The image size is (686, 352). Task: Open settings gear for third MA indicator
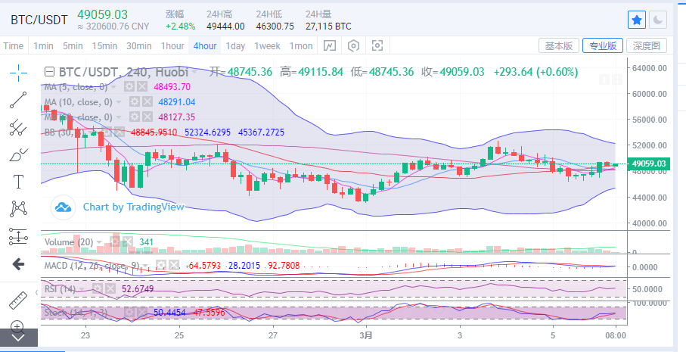(x=135, y=117)
